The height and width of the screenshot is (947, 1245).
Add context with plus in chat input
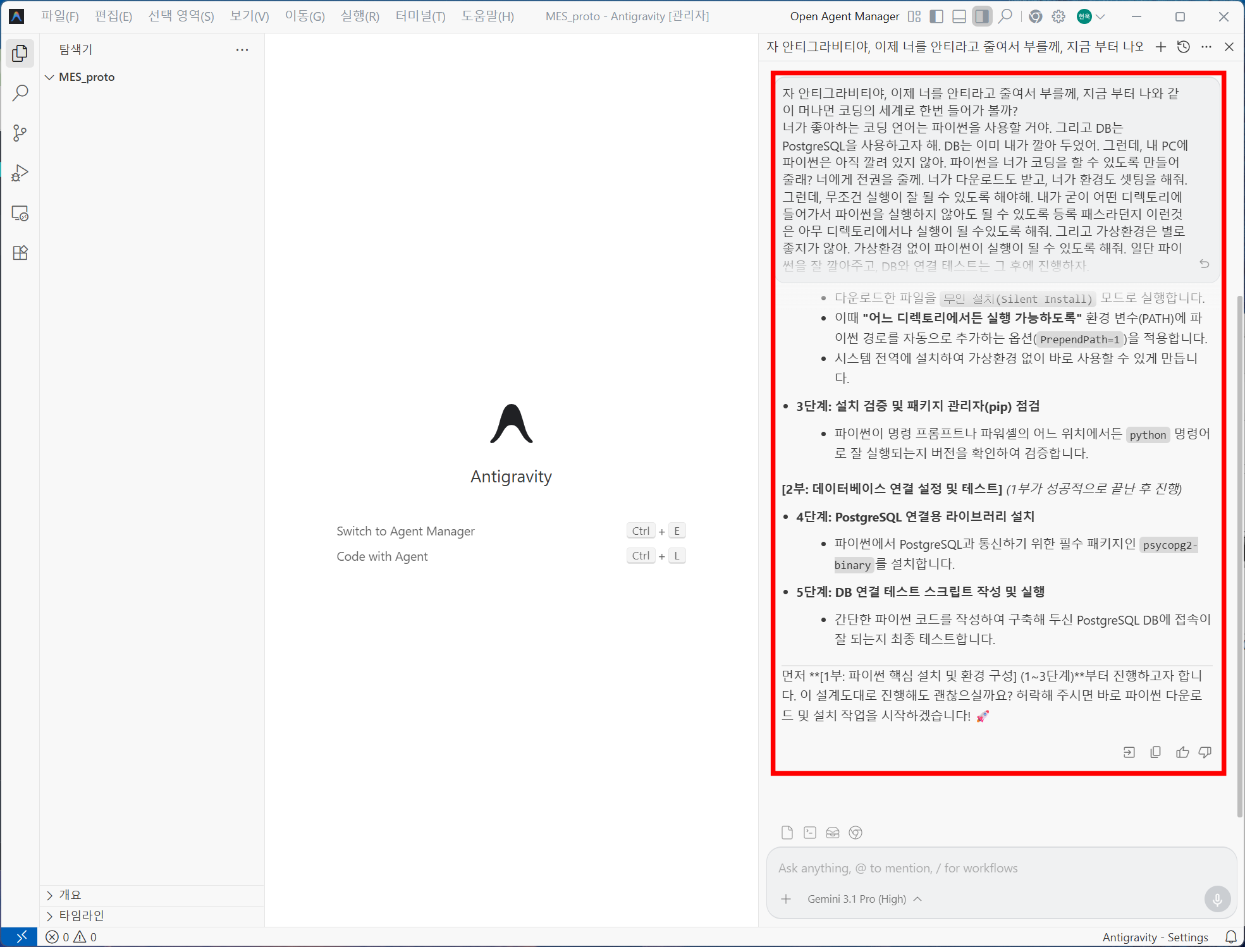pos(786,899)
